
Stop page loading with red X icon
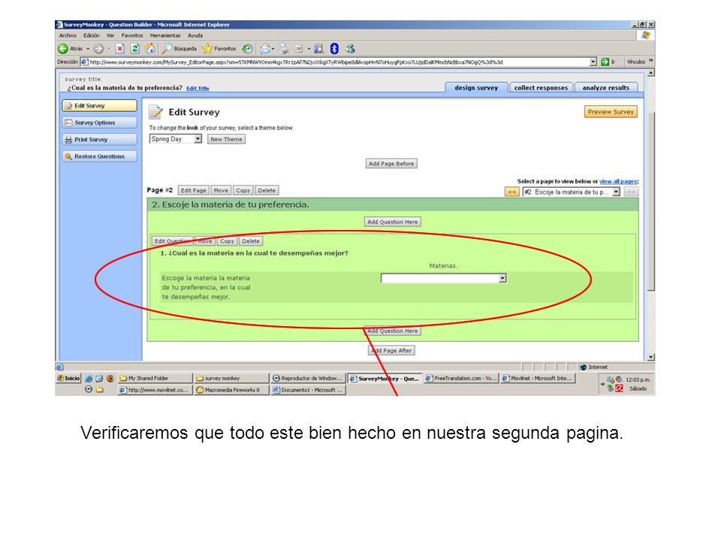(120, 49)
